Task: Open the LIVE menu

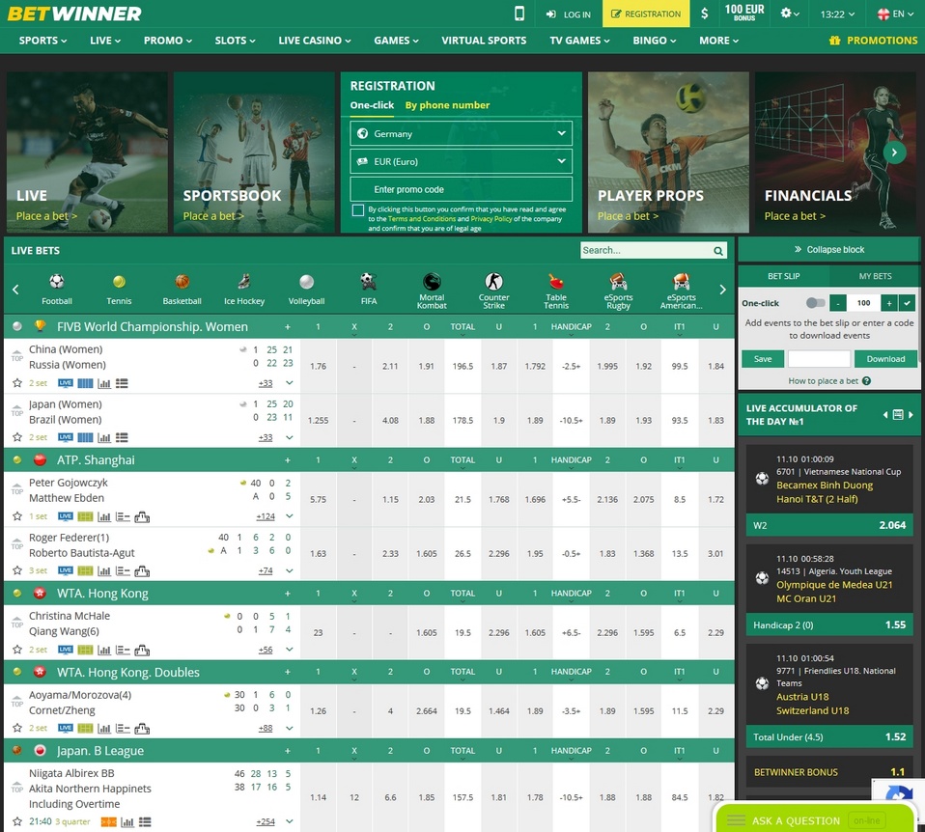Action: coord(105,41)
